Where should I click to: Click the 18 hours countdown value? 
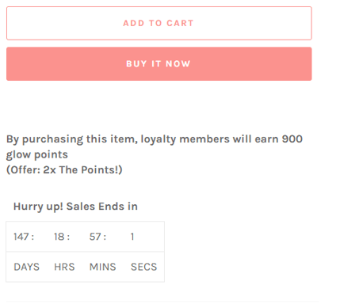coord(59,237)
